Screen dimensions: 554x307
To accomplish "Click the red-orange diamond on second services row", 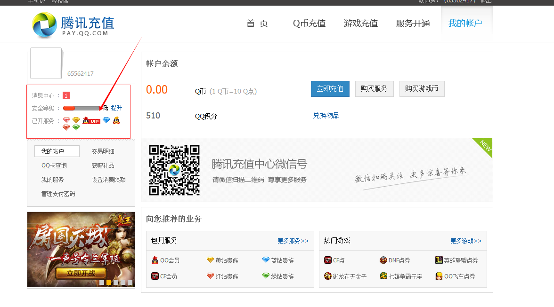I will point(66,127).
